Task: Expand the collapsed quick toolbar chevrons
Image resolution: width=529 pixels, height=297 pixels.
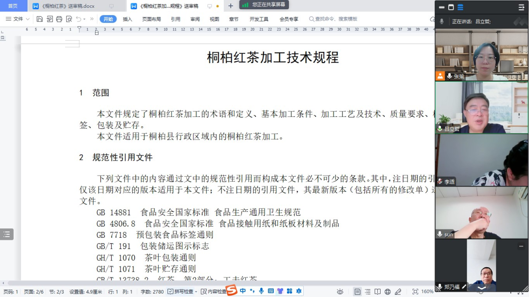Action: pyautogui.click(x=93, y=19)
